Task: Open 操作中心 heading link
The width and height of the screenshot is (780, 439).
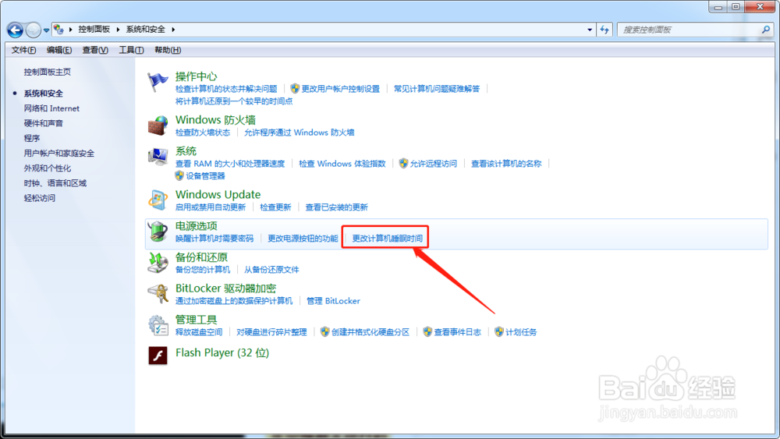Action: pyautogui.click(x=196, y=76)
